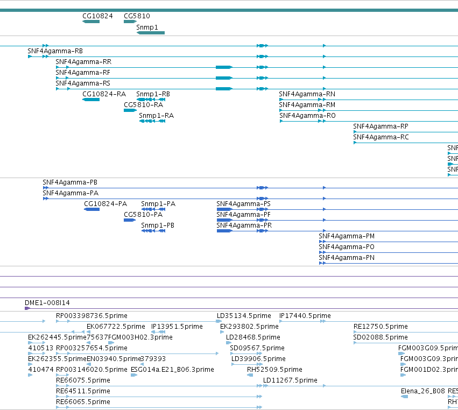Select the Snmp1-PB protein label
Image resolution: width=458 pixels, height=410 pixels.
[x=158, y=225]
